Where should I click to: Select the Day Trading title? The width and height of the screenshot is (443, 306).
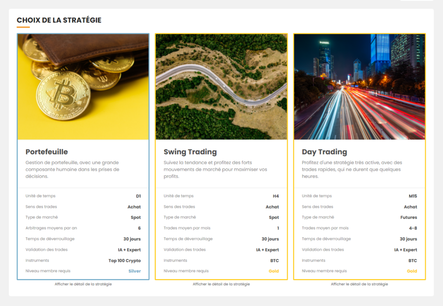tap(324, 152)
